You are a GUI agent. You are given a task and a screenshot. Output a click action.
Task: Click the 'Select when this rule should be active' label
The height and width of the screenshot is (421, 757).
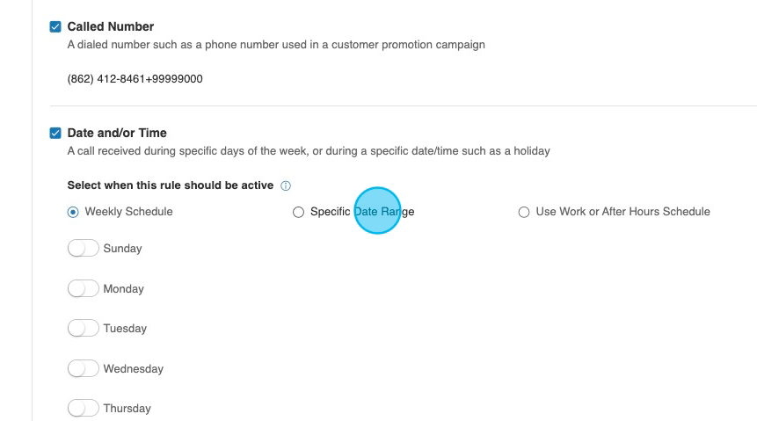(170, 186)
